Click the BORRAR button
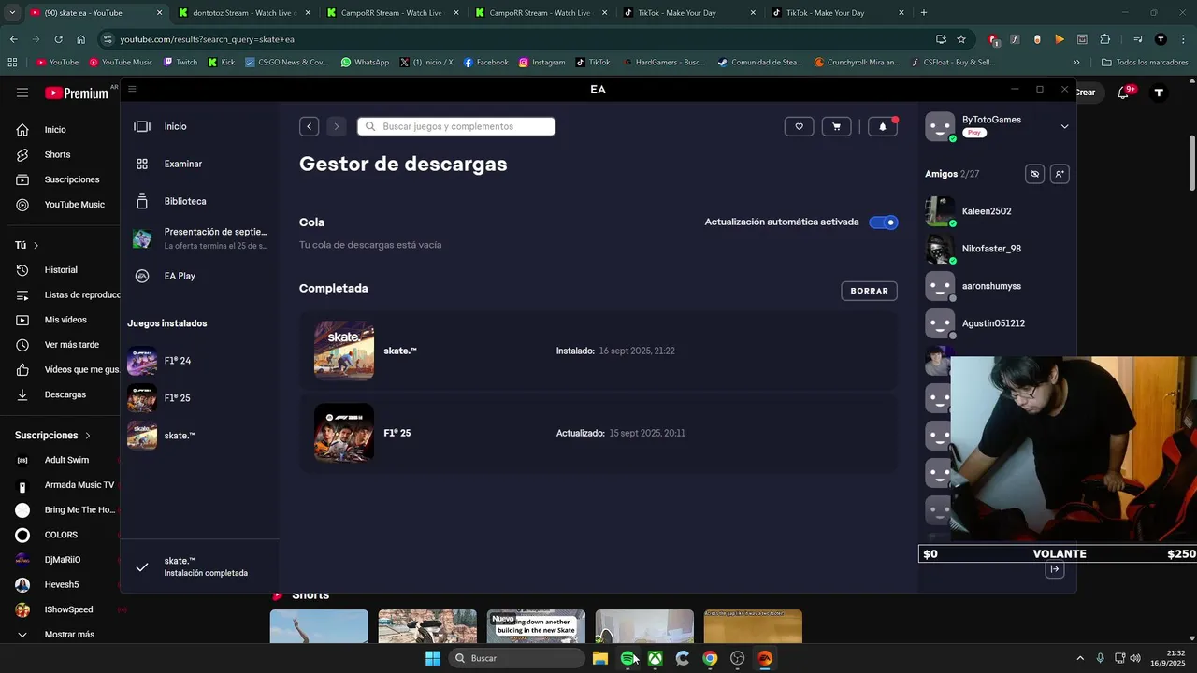Viewport: 1197px width, 673px height. [x=869, y=291]
